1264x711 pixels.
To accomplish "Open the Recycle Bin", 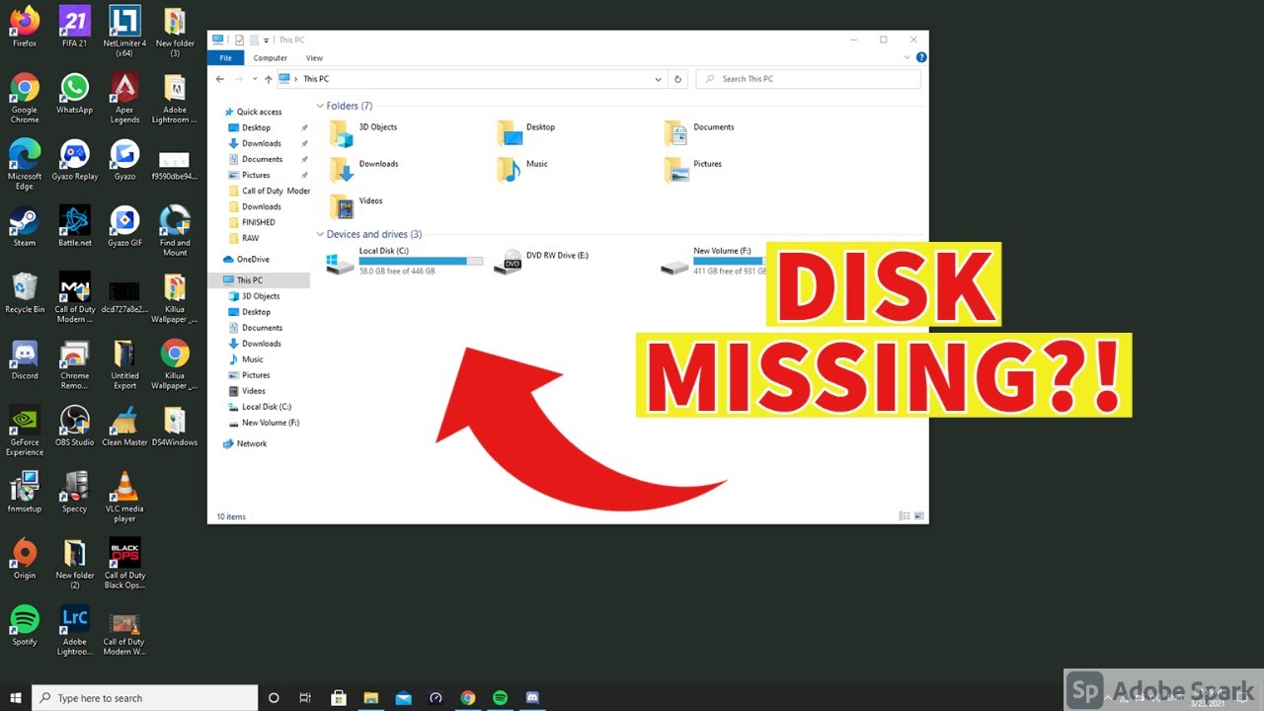I will [25, 292].
